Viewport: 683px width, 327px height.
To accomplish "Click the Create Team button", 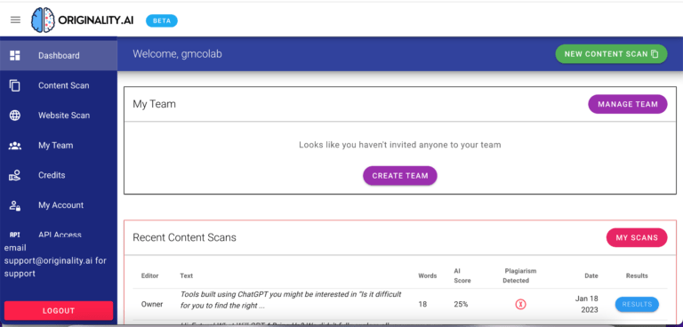I will (400, 175).
